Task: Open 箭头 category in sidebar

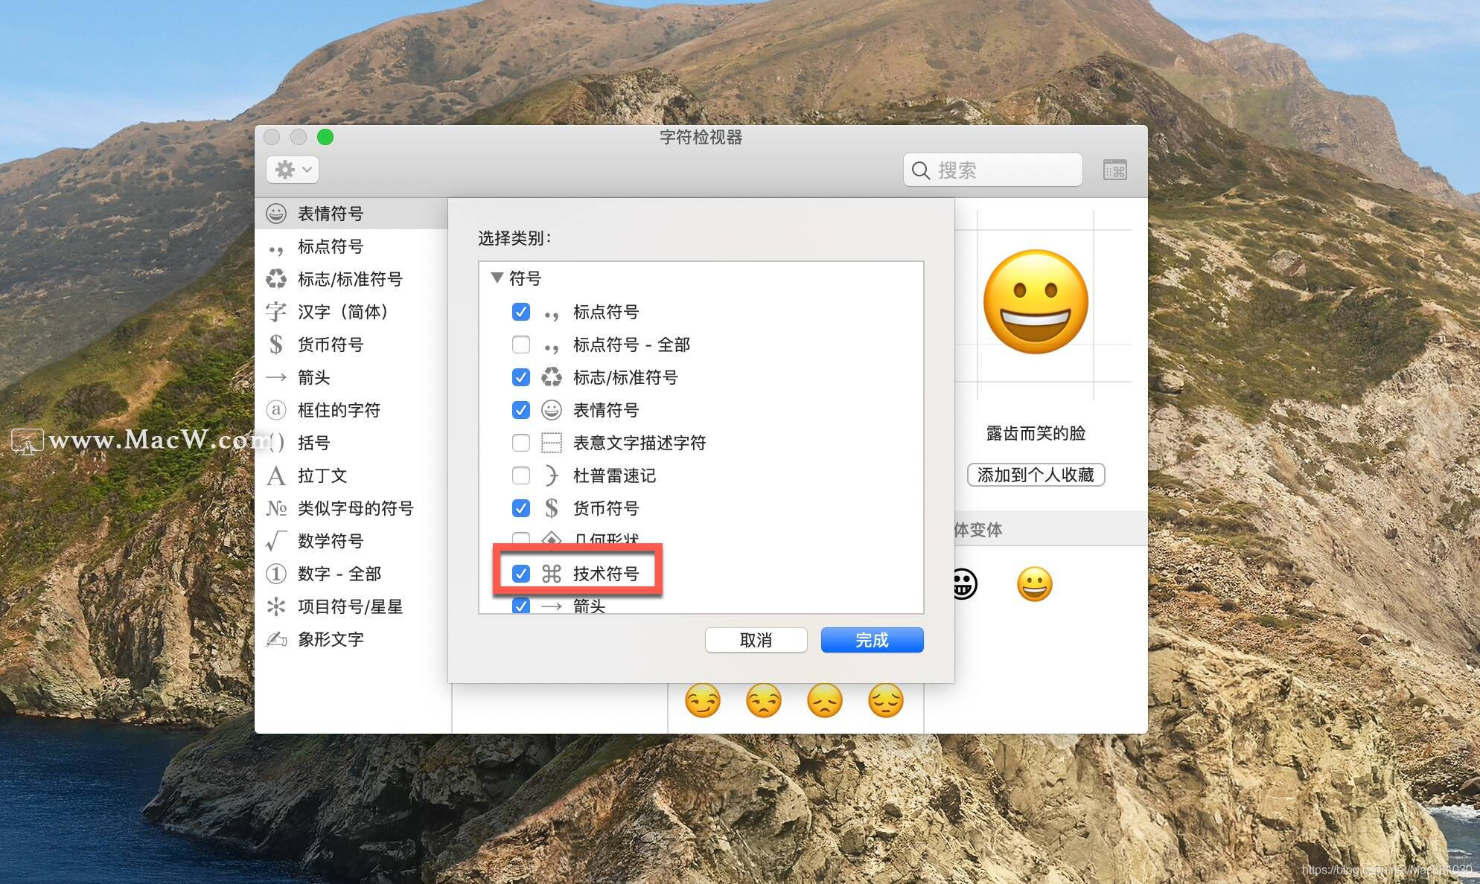Action: (313, 377)
